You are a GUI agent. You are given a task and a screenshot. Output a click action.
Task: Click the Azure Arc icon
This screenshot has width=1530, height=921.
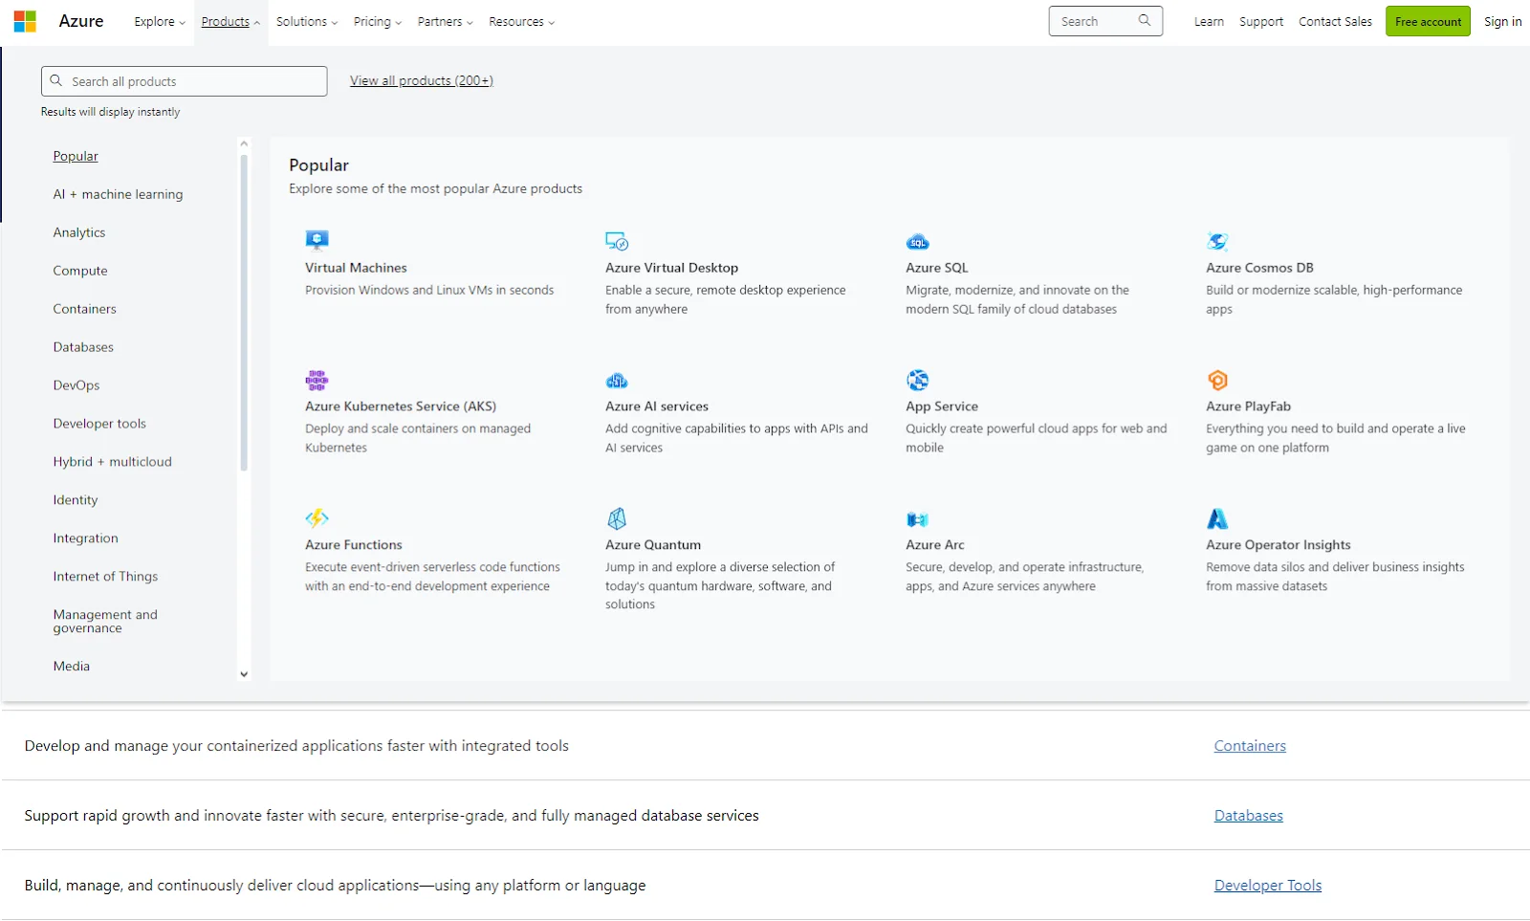(x=917, y=519)
